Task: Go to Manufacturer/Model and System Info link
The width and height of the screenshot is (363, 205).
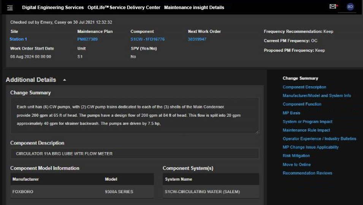Action: click(317, 95)
